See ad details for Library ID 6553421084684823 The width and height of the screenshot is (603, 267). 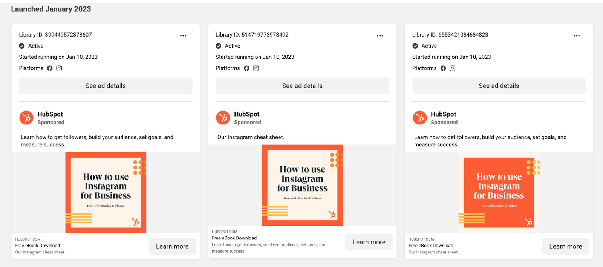499,86
